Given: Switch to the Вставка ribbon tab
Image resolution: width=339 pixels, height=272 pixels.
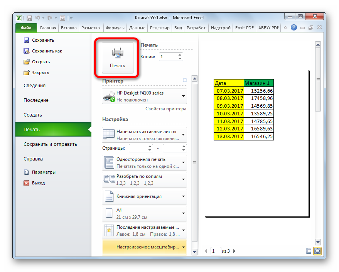Looking at the screenshot, I should [69, 28].
